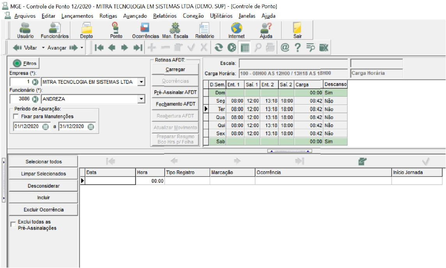The image size is (446, 268).
Task: Click the Selecionar todos button
Action: coord(44,162)
